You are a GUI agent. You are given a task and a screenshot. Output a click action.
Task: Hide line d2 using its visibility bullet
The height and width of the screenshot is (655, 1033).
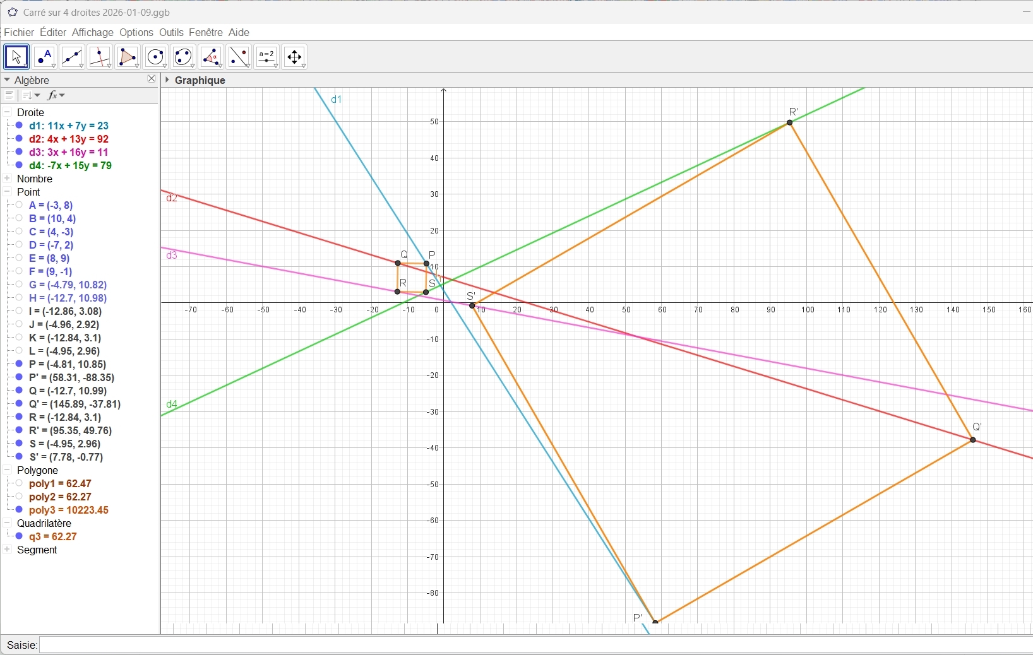[x=20, y=139]
